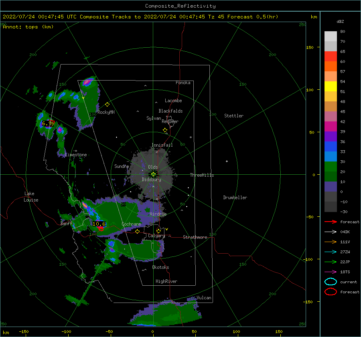Viewport: 361px width, 337px height.
Task: Click the dBZ legend heading
Action: point(340,22)
